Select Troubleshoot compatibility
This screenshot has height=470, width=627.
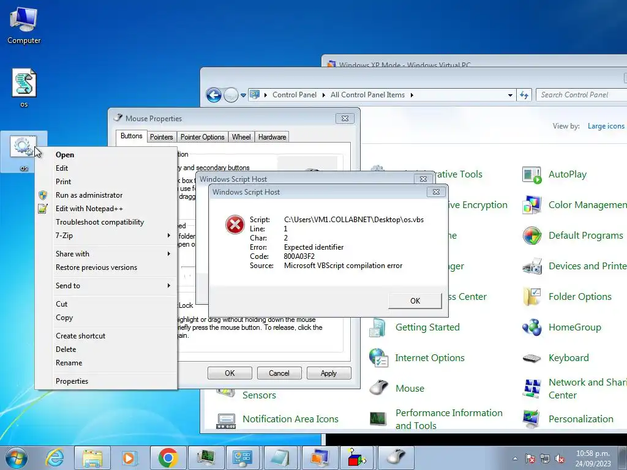click(106, 222)
